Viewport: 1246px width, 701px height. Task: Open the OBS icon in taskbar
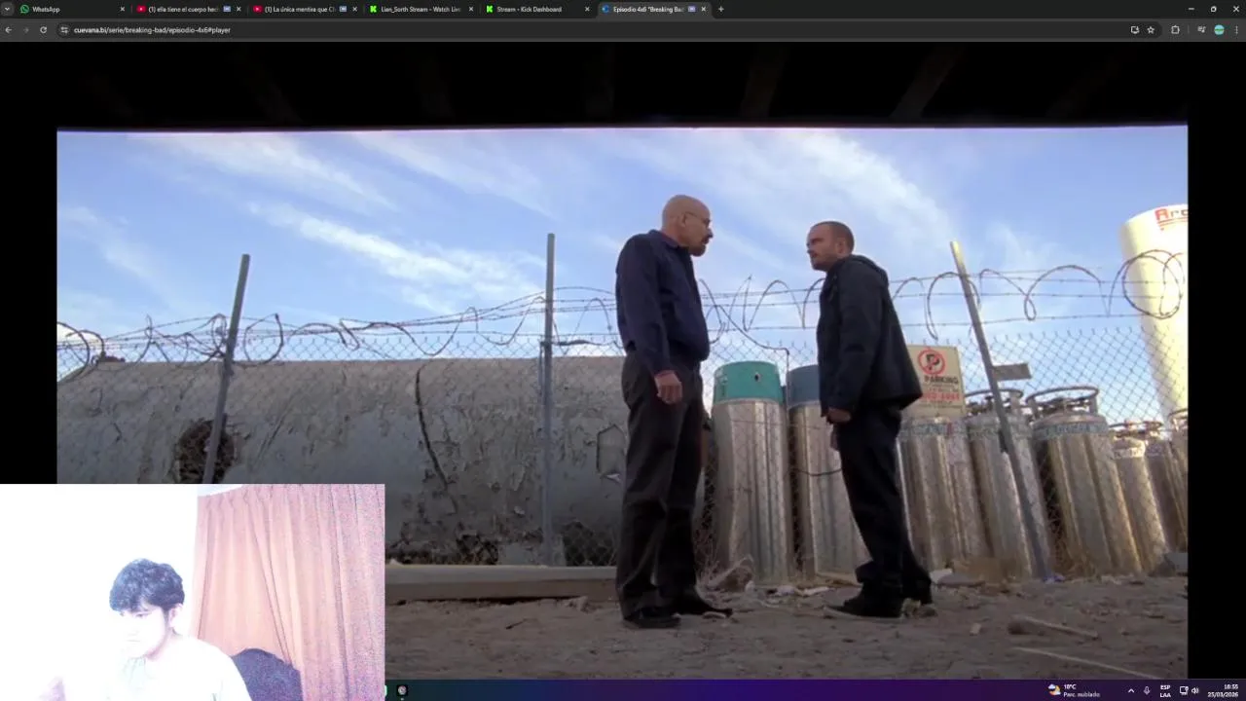point(402,690)
